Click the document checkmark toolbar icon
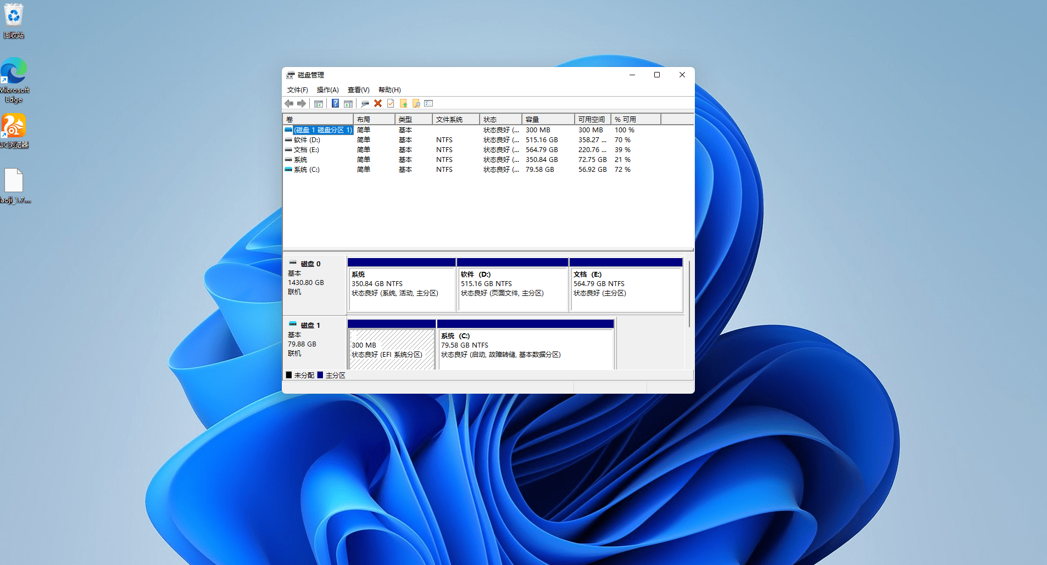1047x565 pixels. coord(391,103)
